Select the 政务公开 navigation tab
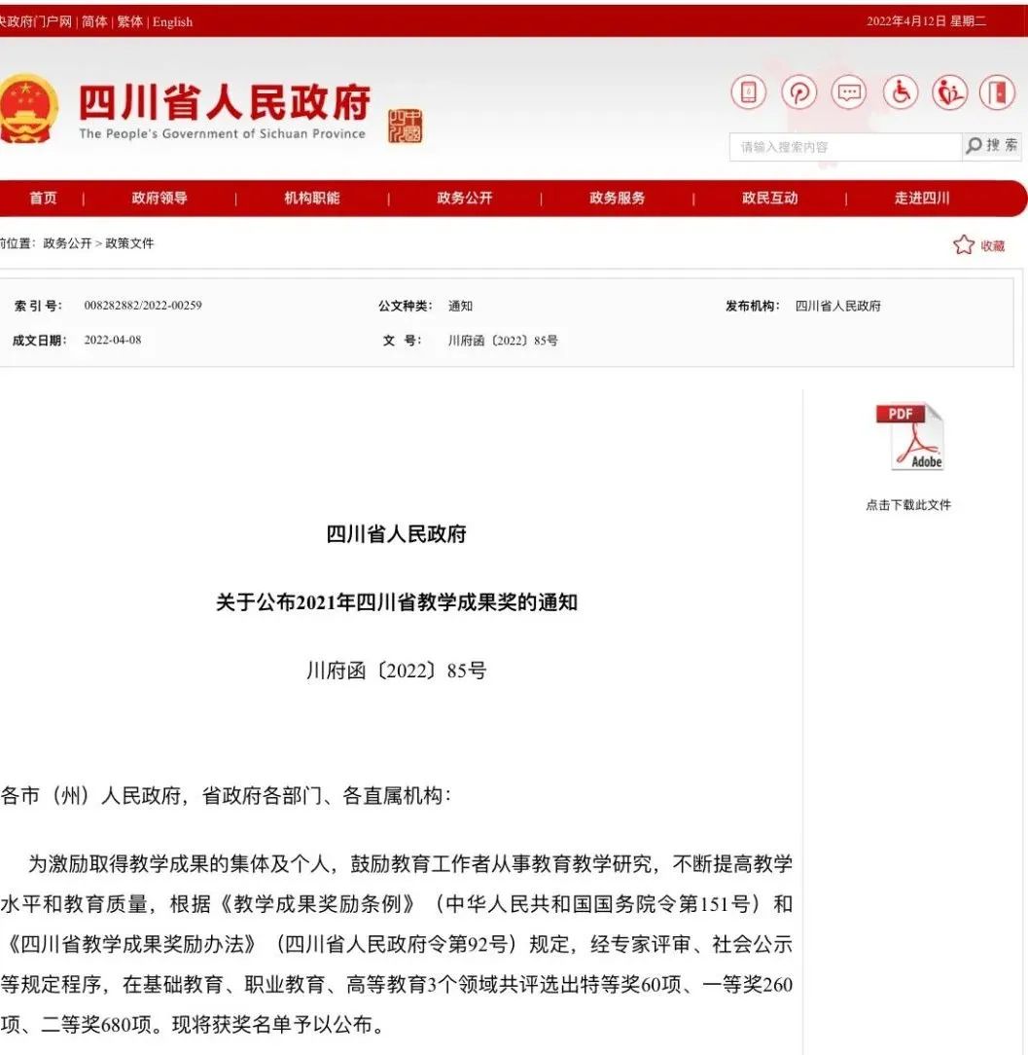Screen dimensions: 1028x1055 464,198
